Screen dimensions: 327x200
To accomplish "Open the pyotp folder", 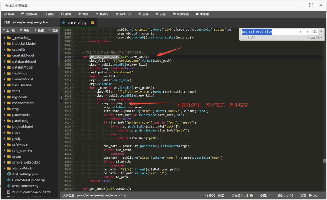I will (16, 139).
